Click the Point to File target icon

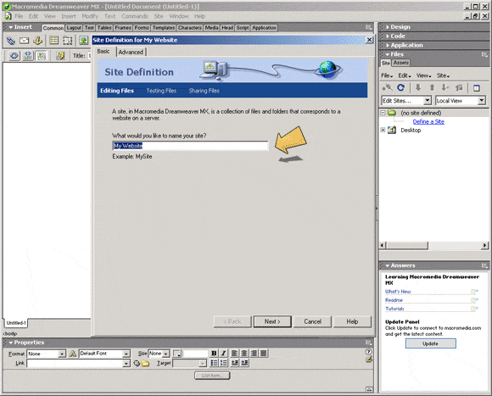(x=137, y=363)
